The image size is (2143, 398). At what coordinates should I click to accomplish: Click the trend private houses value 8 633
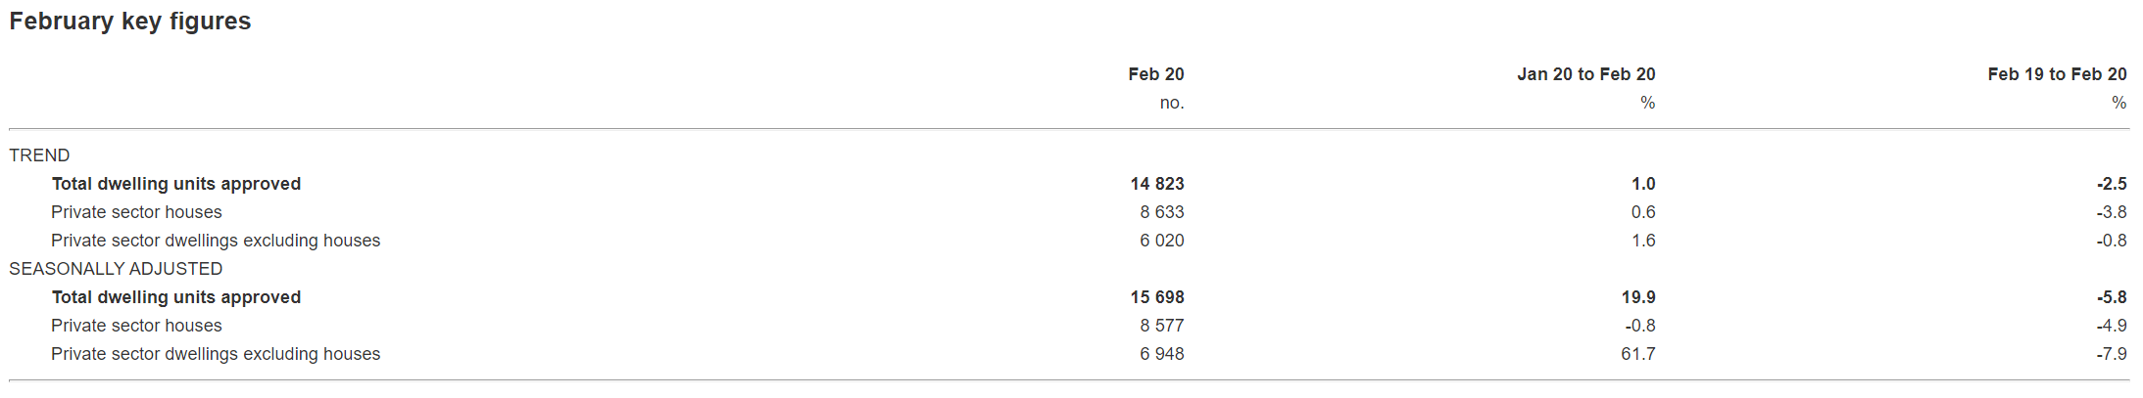click(x=1161, y=212)
